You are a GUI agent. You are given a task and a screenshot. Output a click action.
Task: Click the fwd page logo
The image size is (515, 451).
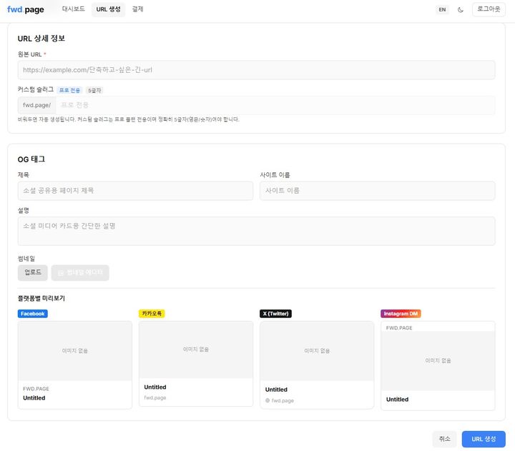(x=25, y=9)
